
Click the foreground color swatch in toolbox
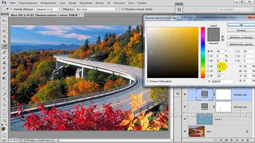point(4,129)
